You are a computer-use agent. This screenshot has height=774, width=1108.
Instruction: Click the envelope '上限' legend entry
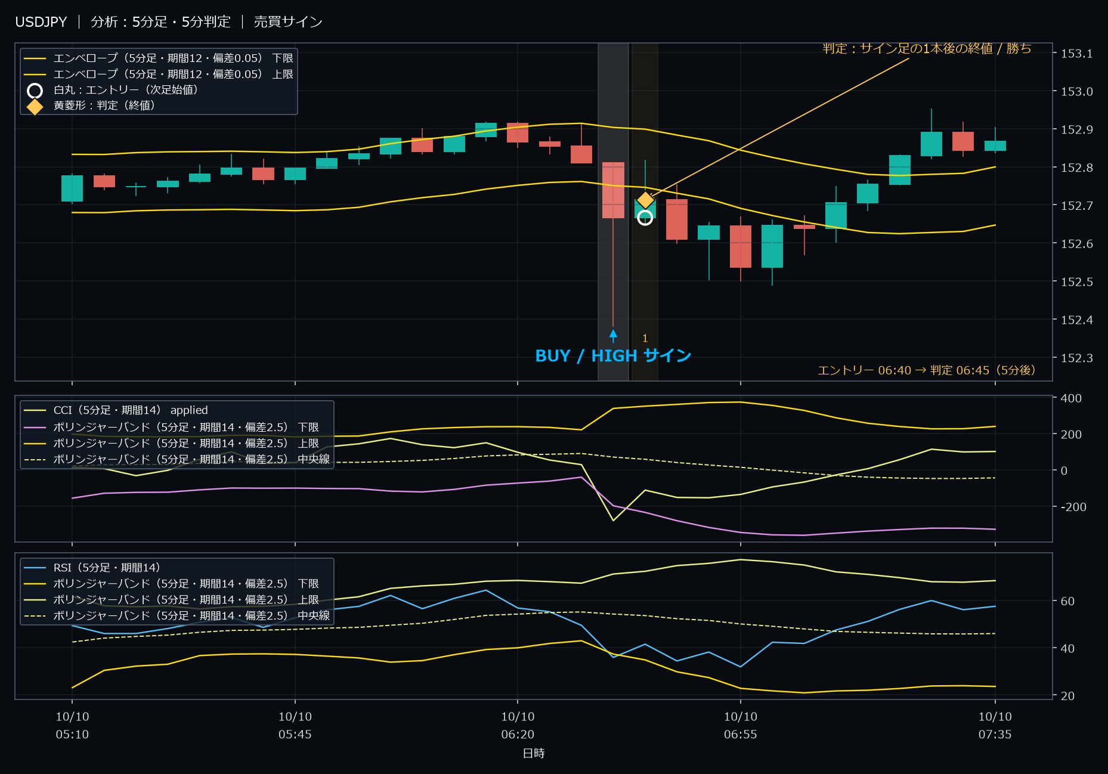pos(159,75)
